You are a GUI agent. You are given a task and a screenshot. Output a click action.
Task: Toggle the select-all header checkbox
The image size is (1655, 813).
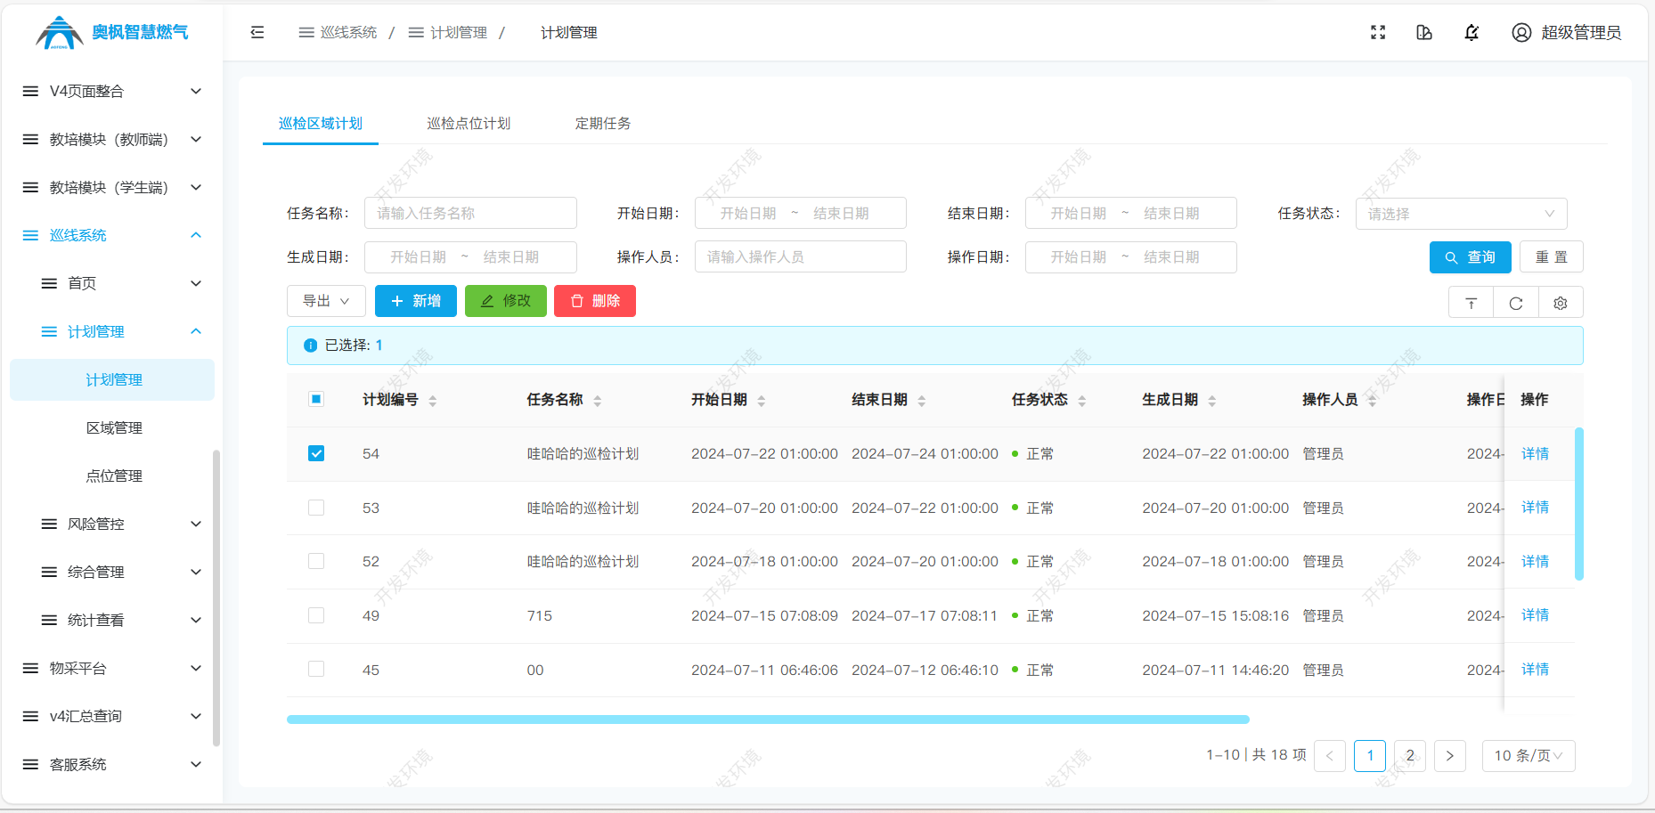click(316, 399)
